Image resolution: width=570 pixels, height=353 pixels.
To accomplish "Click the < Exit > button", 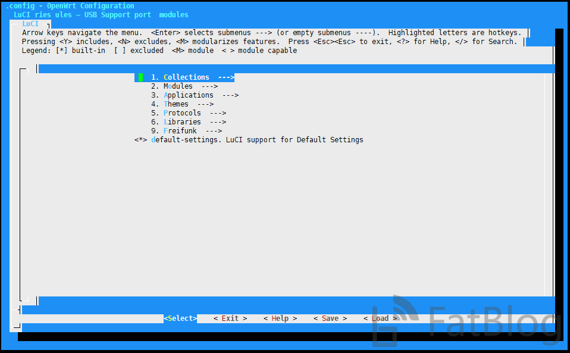I will (230, 318).
